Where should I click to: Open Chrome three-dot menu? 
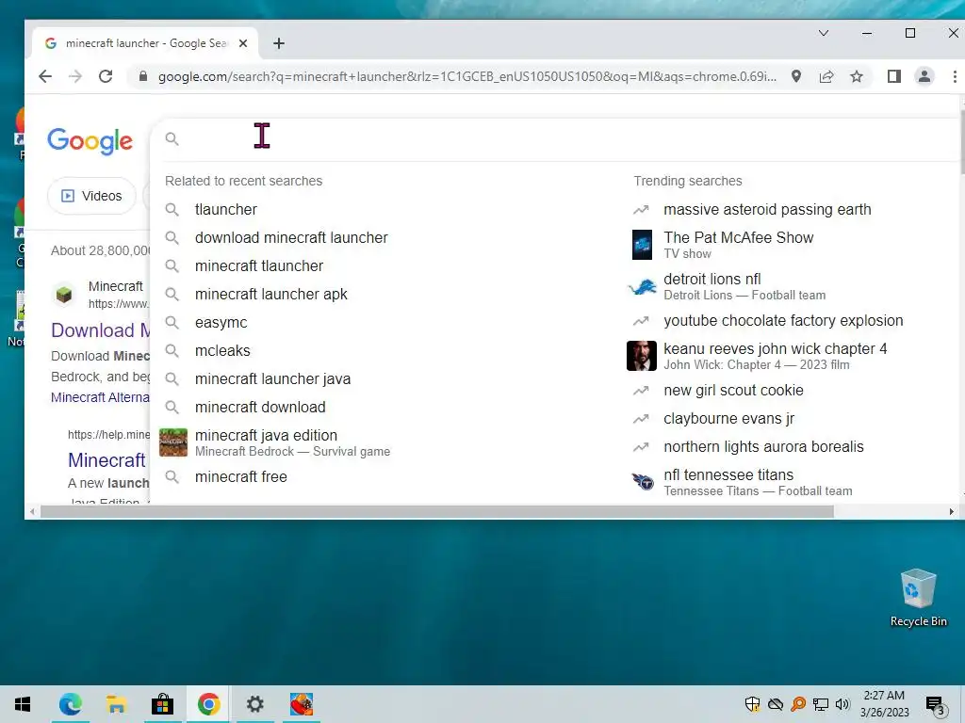pyautogui.click(x=955, y=76)
